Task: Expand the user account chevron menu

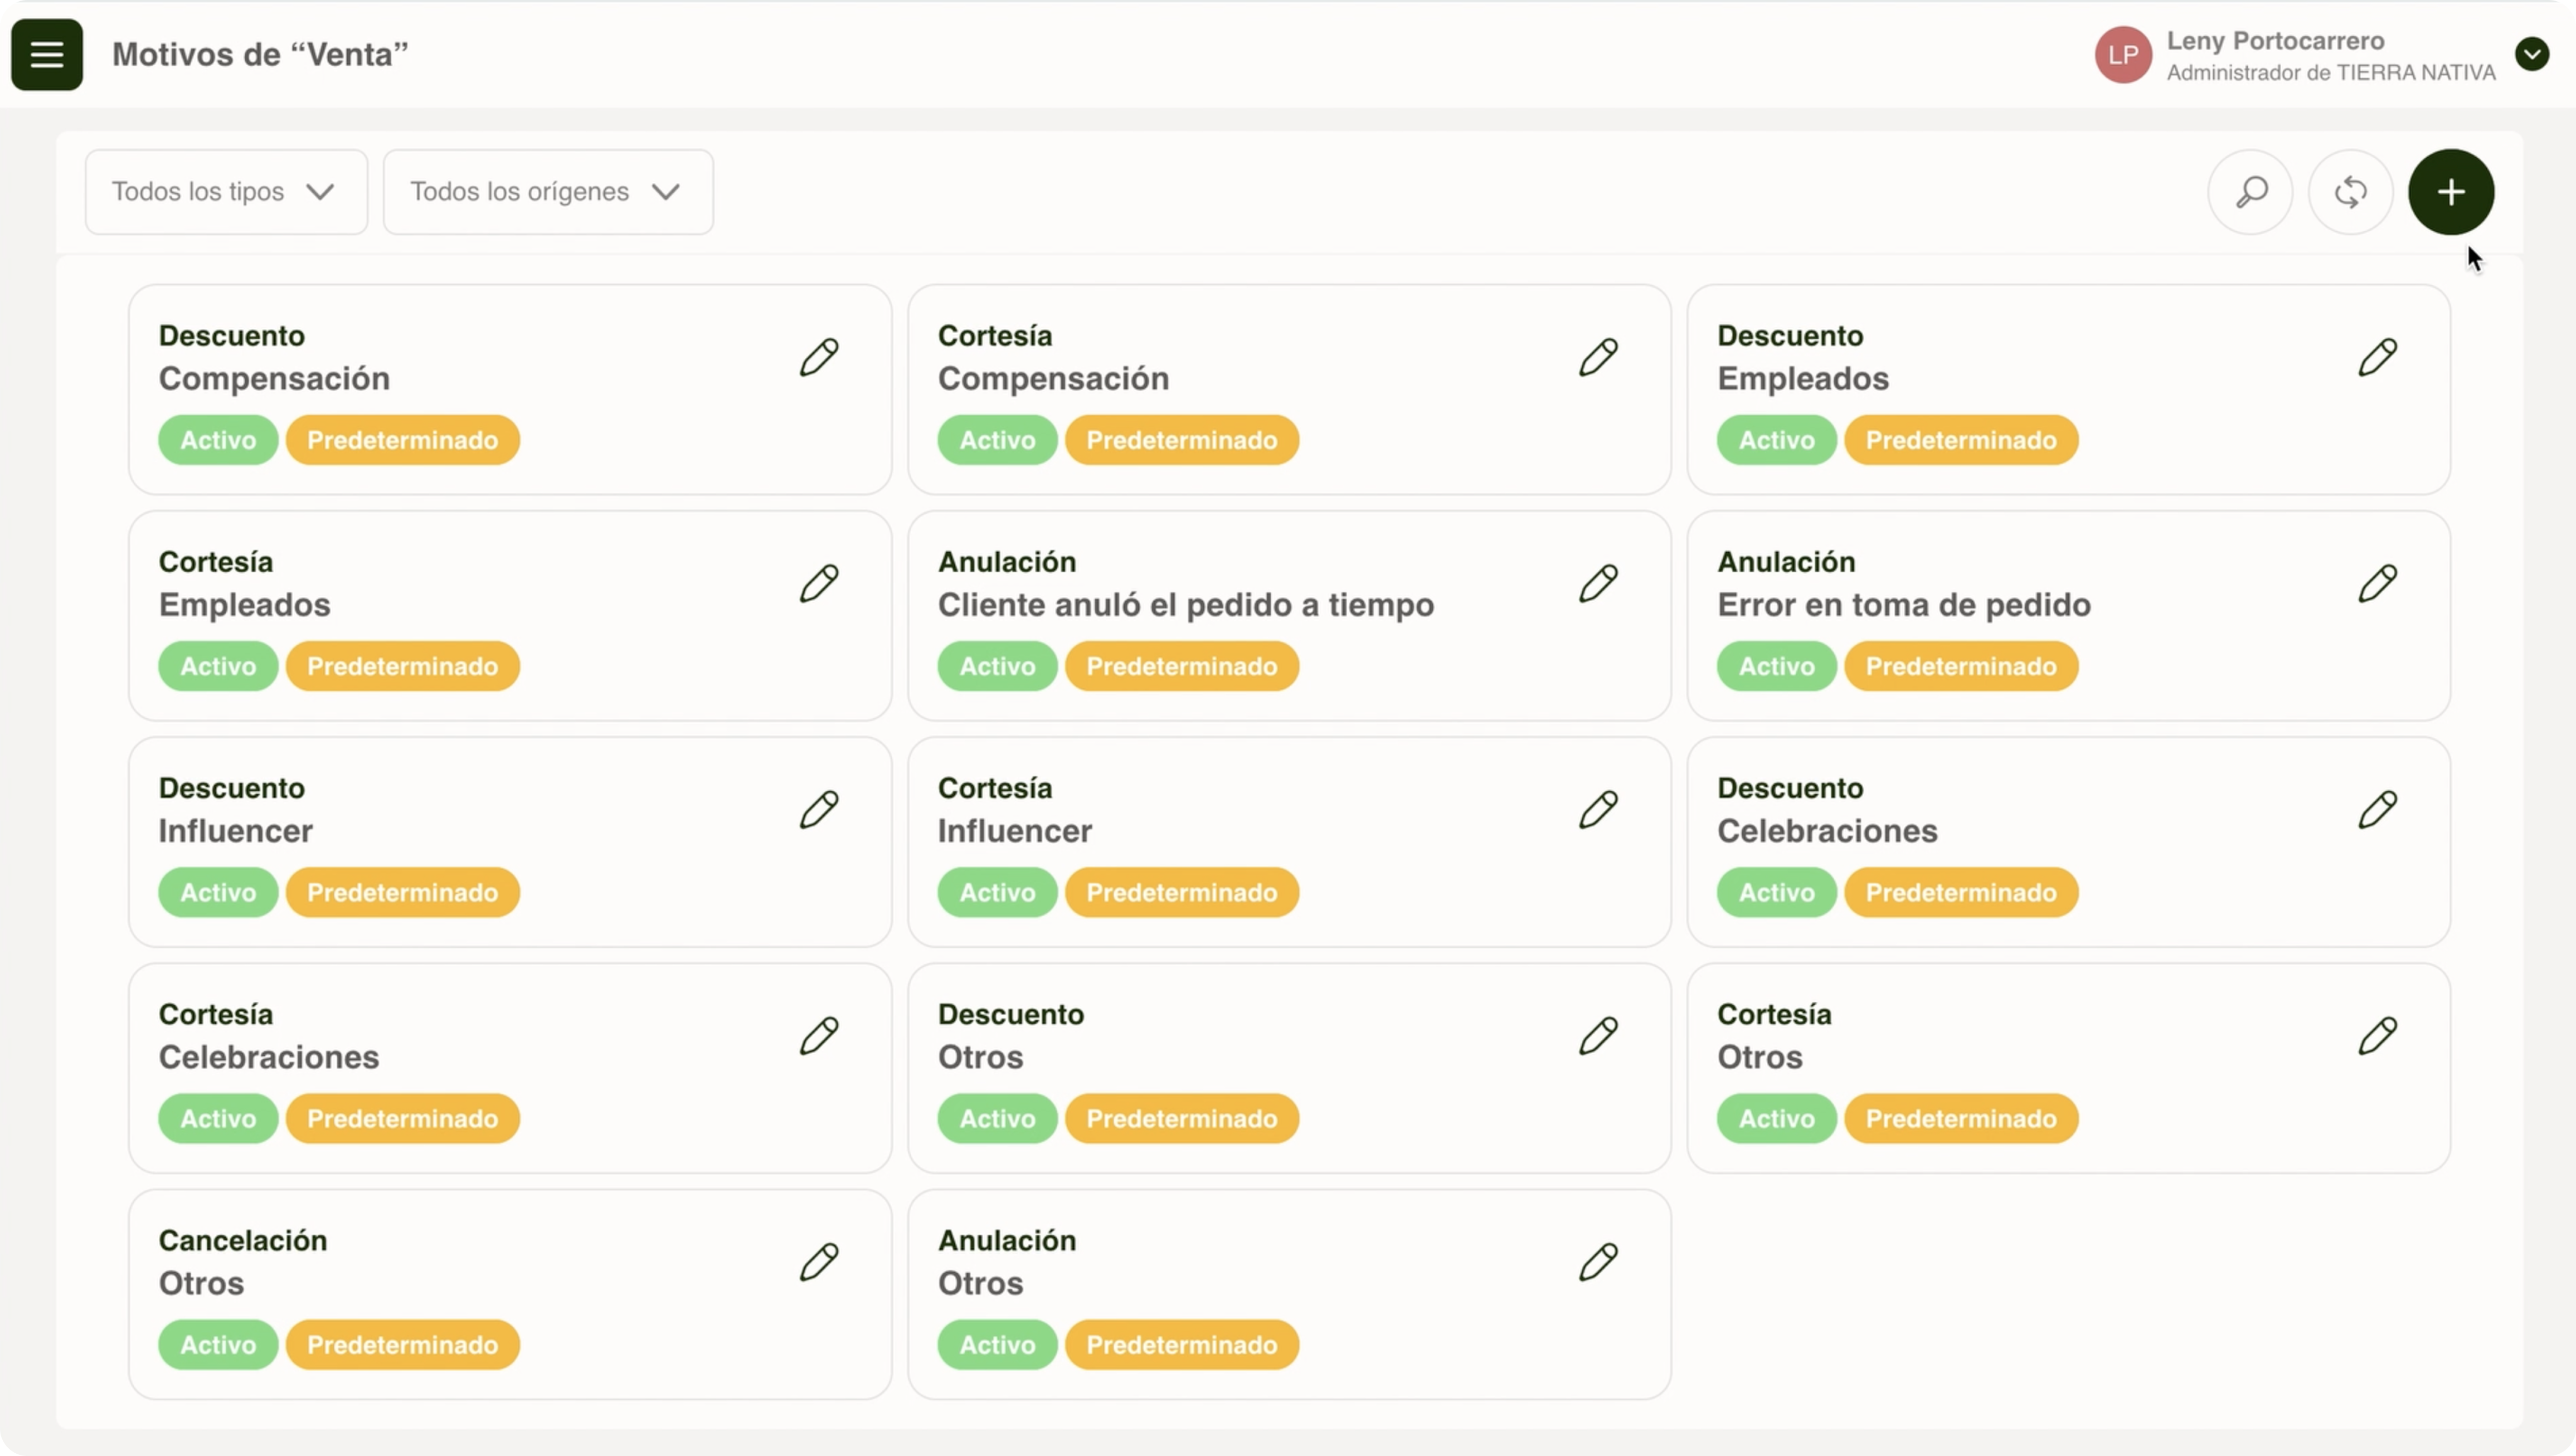Action: point(2531,54)
